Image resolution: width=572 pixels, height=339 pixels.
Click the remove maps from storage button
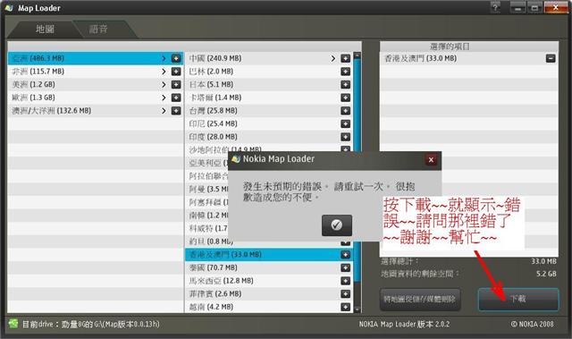pos(420,300)
